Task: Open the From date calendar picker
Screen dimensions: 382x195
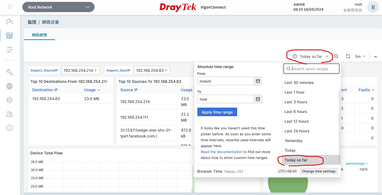Action: coord(258,81)
